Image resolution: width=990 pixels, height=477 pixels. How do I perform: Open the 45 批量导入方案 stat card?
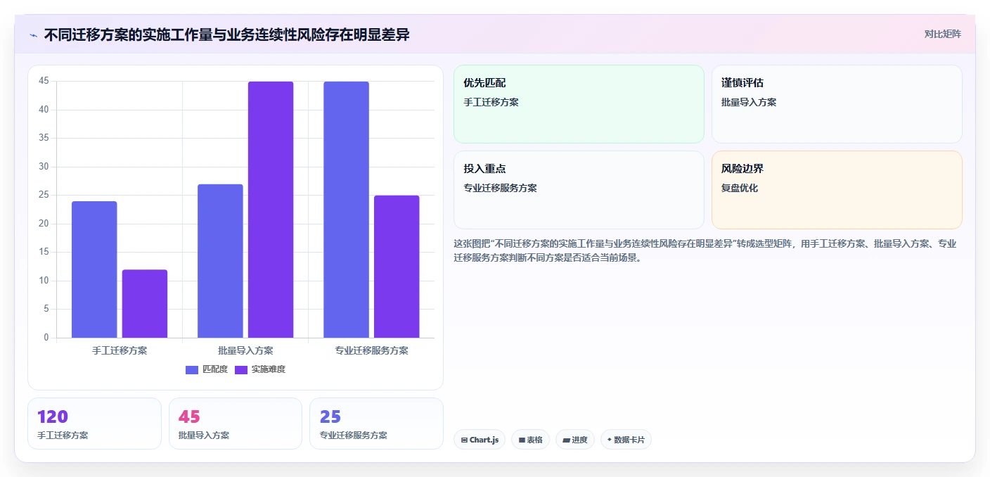pos(236,424)
